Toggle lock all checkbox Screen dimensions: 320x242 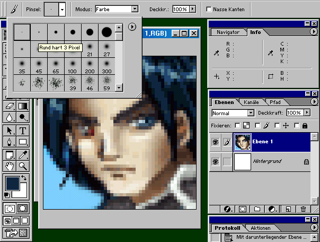pyautogui.click(x=297, y=125)
